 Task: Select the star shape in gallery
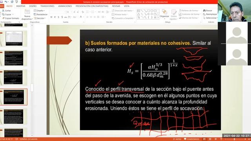point(155,17)
